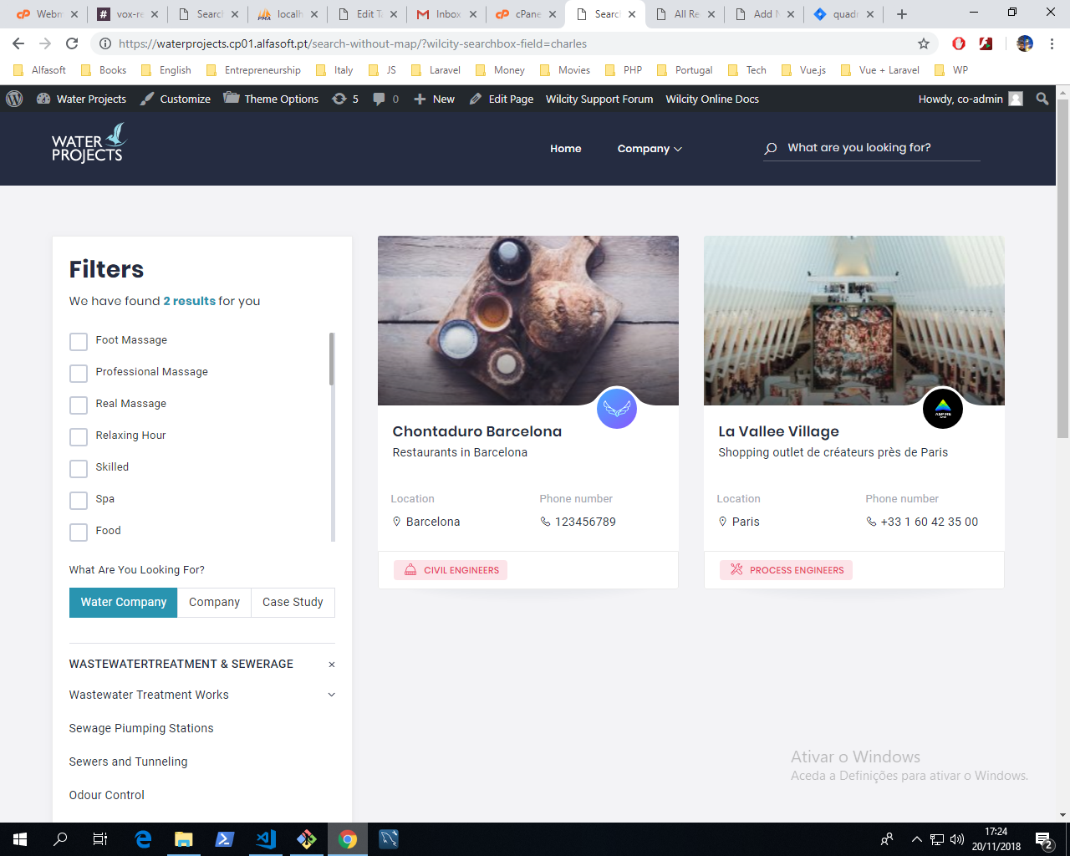Click the 'What are you looking for?' search field
This screenshot has width=1070, height=856.
tap(878, 148)
